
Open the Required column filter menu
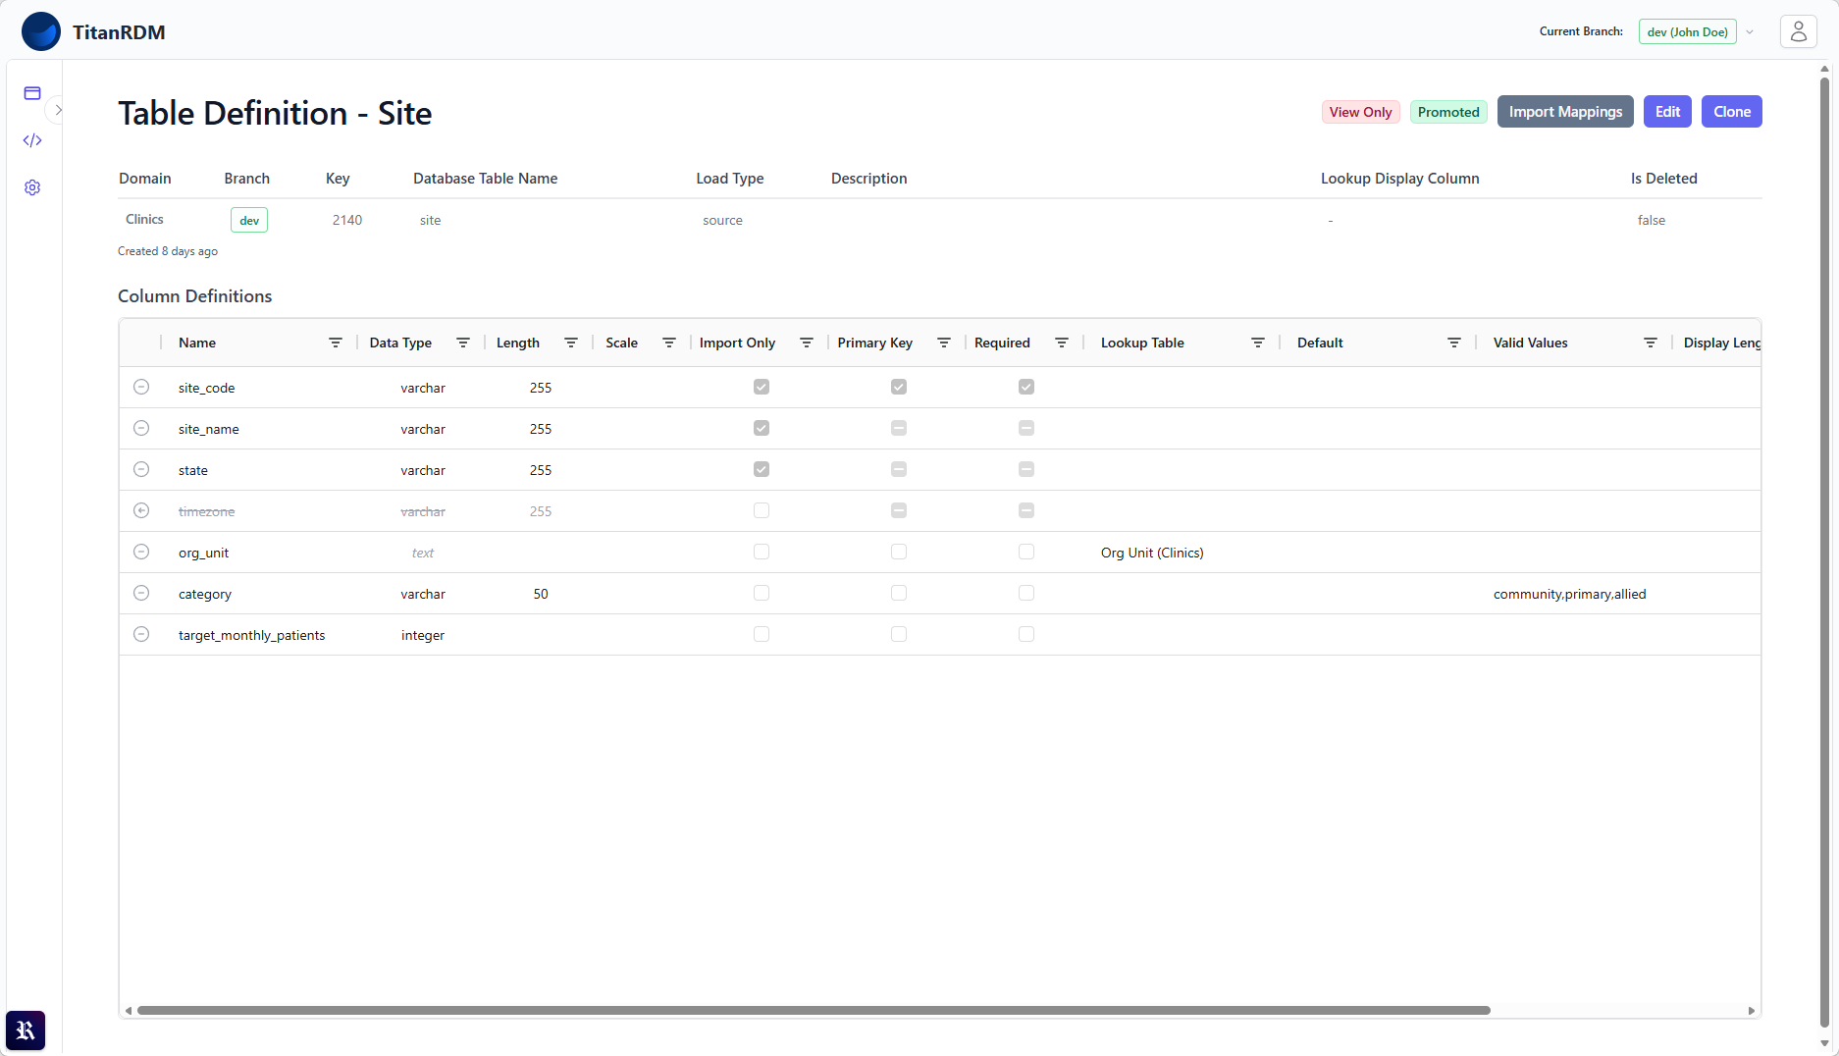1062,343
